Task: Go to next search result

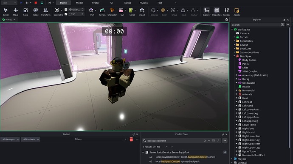Action: click(172, 147)
